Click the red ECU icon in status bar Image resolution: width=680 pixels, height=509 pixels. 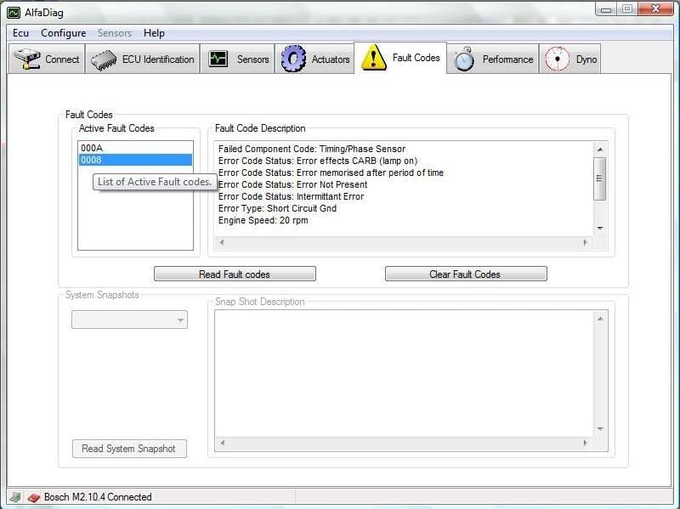point(33,497)
